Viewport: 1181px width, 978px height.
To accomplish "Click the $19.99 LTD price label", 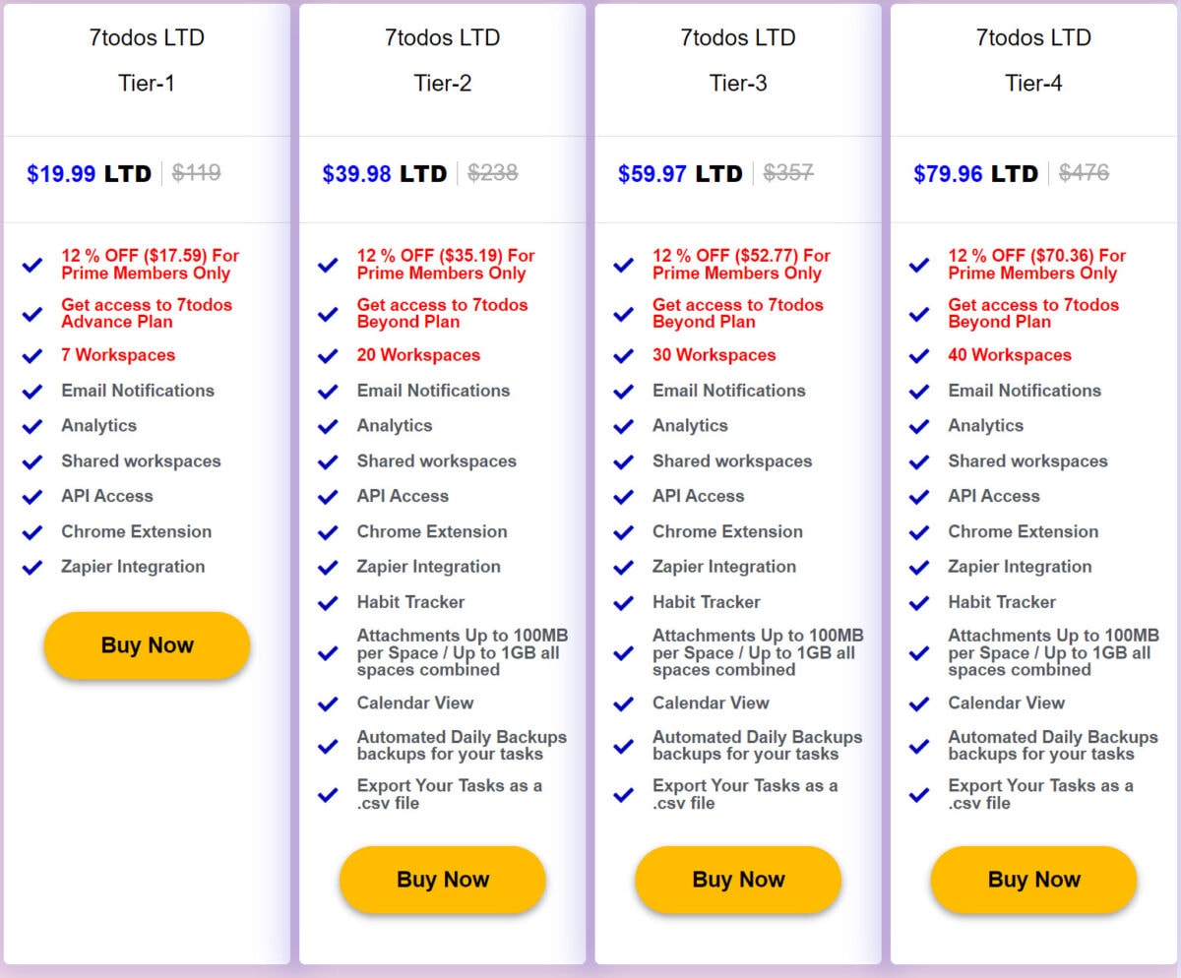I will (90, 173).
